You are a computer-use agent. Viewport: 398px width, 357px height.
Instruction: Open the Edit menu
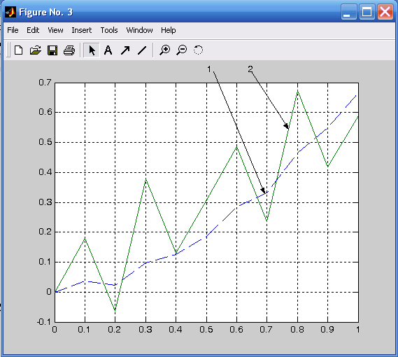click(33, 30)
